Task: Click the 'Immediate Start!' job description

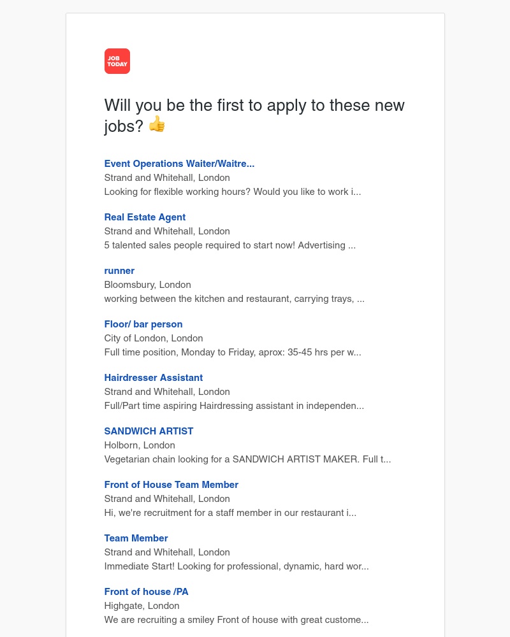Action: click(x=237, y=566)
